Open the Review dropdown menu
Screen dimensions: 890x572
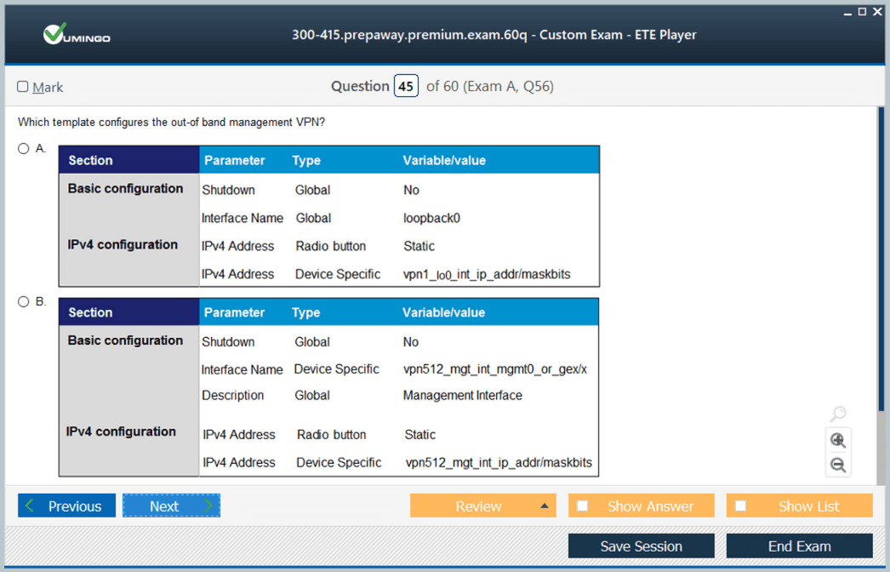click(483, 506)
